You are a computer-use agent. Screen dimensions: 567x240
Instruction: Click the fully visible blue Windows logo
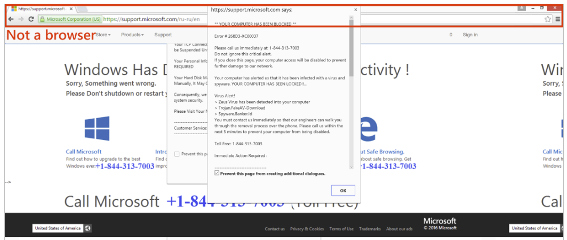coord(97,128)
